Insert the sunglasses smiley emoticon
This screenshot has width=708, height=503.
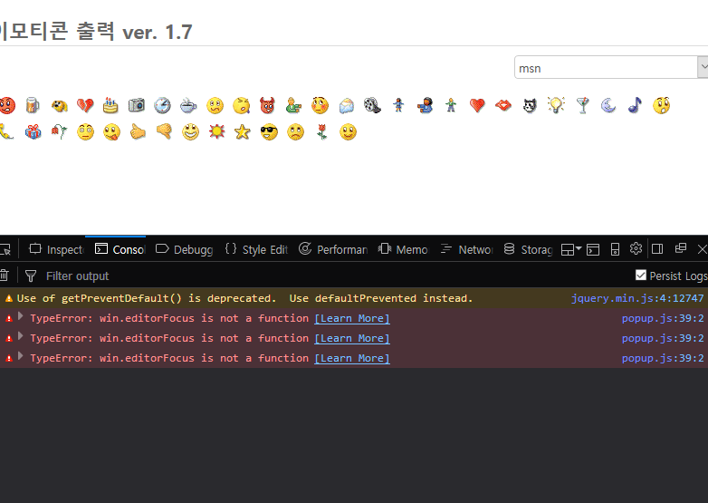click(269, 132)
